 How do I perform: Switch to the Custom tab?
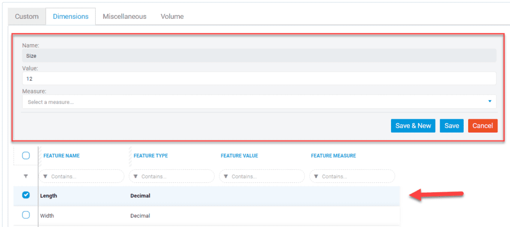tap(27, 16)
